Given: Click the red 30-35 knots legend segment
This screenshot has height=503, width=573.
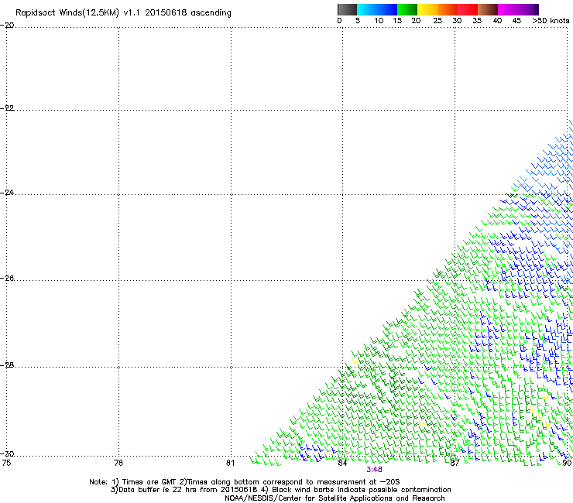Looking at the screenshot, I should (468, 9).
